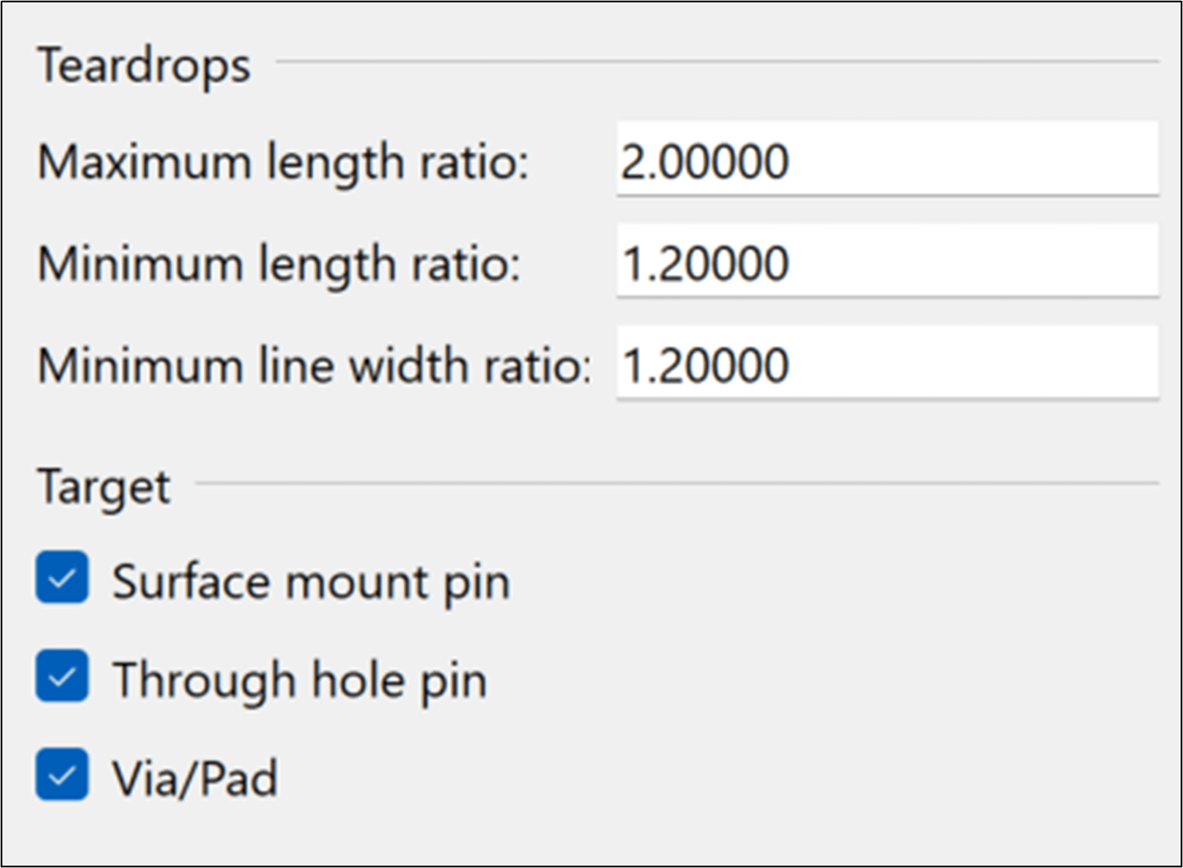The width and height of the screenshot is (1183, 868).
Task: Place cursor on the 2.00000 value
Action: 705,161
